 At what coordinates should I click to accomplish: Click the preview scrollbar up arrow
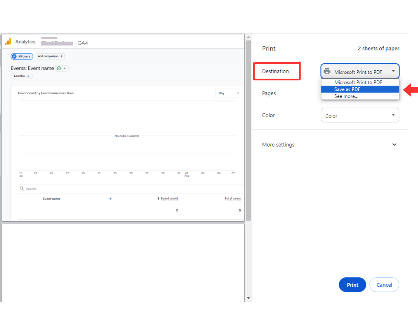click(x=248, y=37)
